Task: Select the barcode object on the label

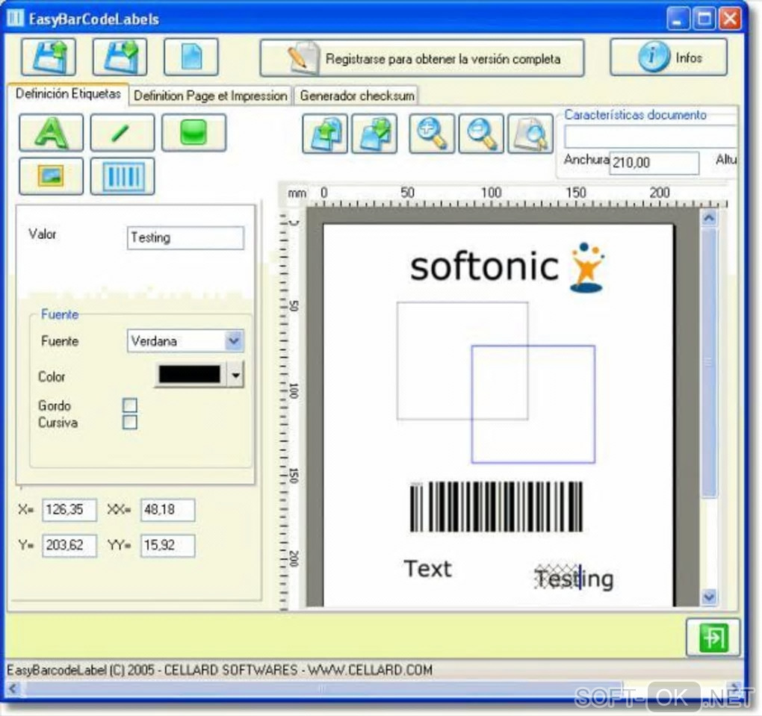Action: [x=496, y=507]
